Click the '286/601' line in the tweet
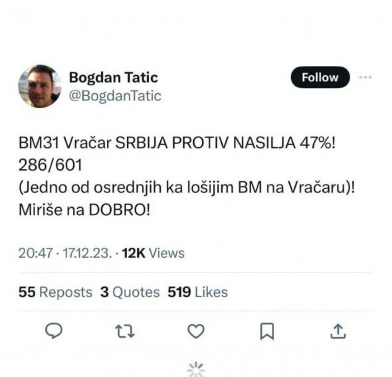 point(50,165)
